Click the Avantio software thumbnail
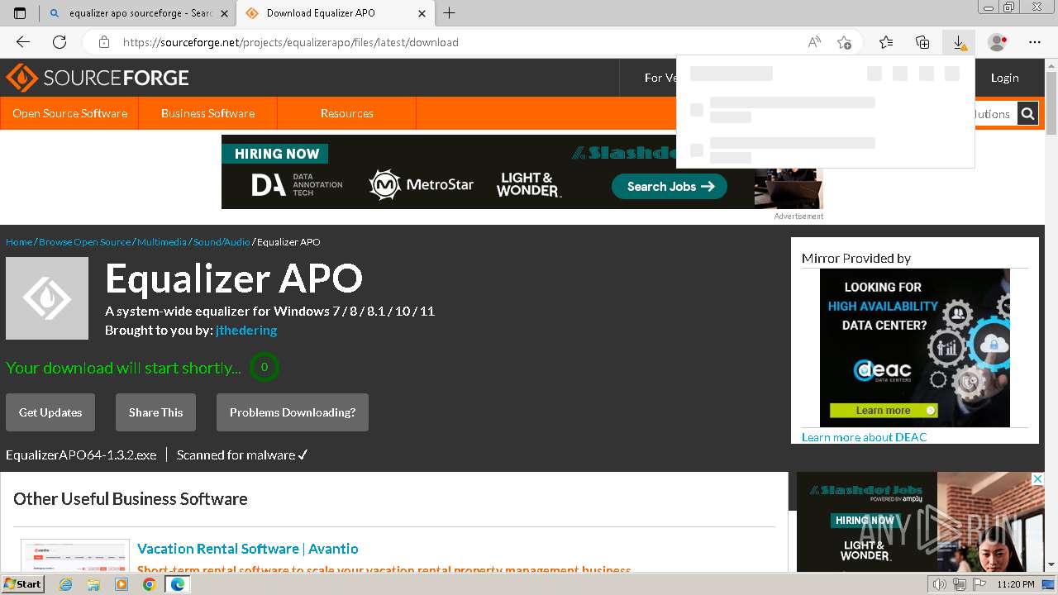The width and height of the screenshot is (1058, 595). 75,556
